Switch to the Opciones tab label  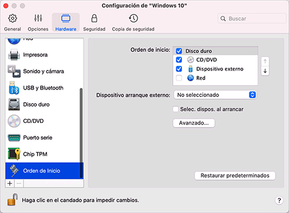pyautogui.click(x=38, y=29)
